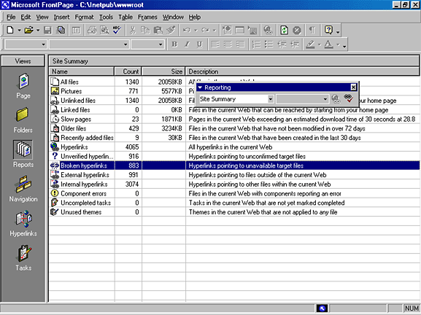The width and height of the screenshot is (421, 315).
Task: Click the Open folder toolbar icon
Action: coord(28,30)
